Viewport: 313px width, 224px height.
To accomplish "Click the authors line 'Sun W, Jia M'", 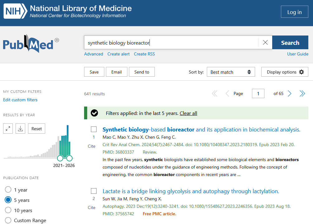I will 132,199.
